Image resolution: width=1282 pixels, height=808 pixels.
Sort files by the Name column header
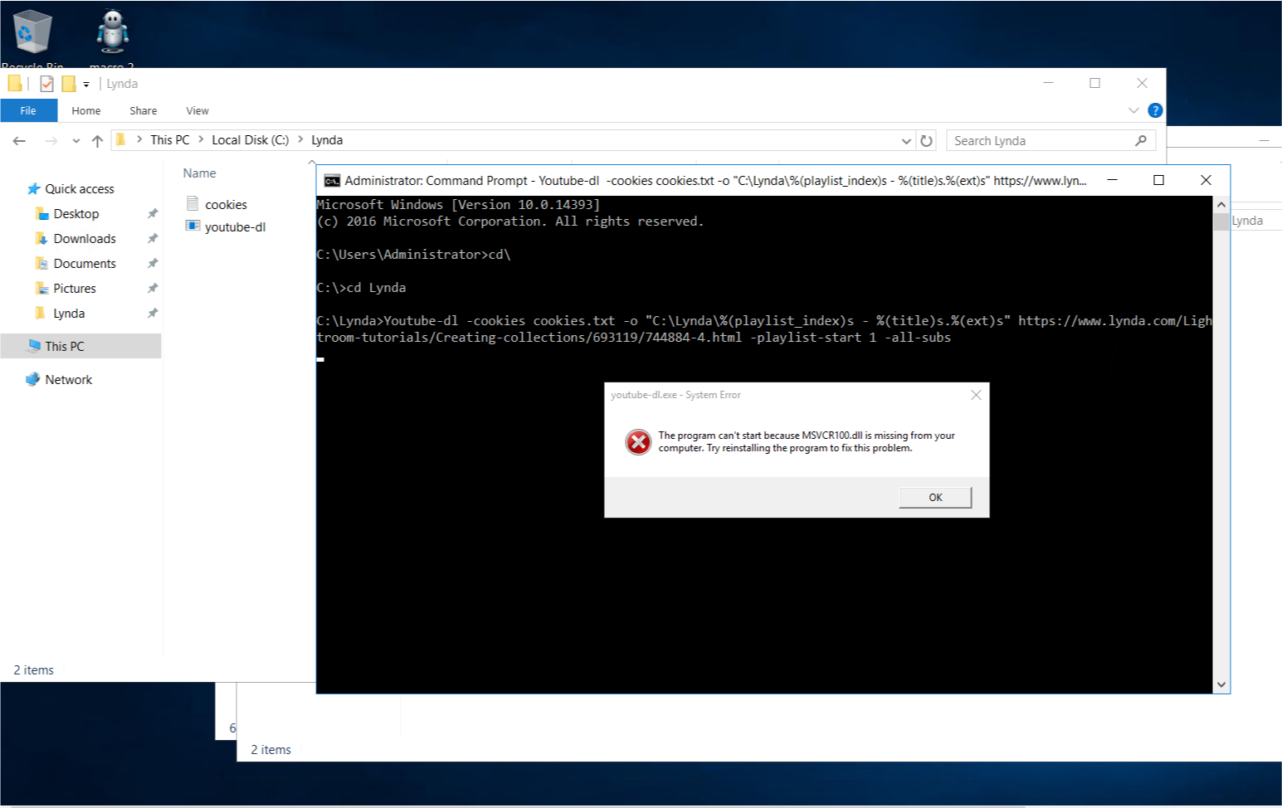coord(200,173)
